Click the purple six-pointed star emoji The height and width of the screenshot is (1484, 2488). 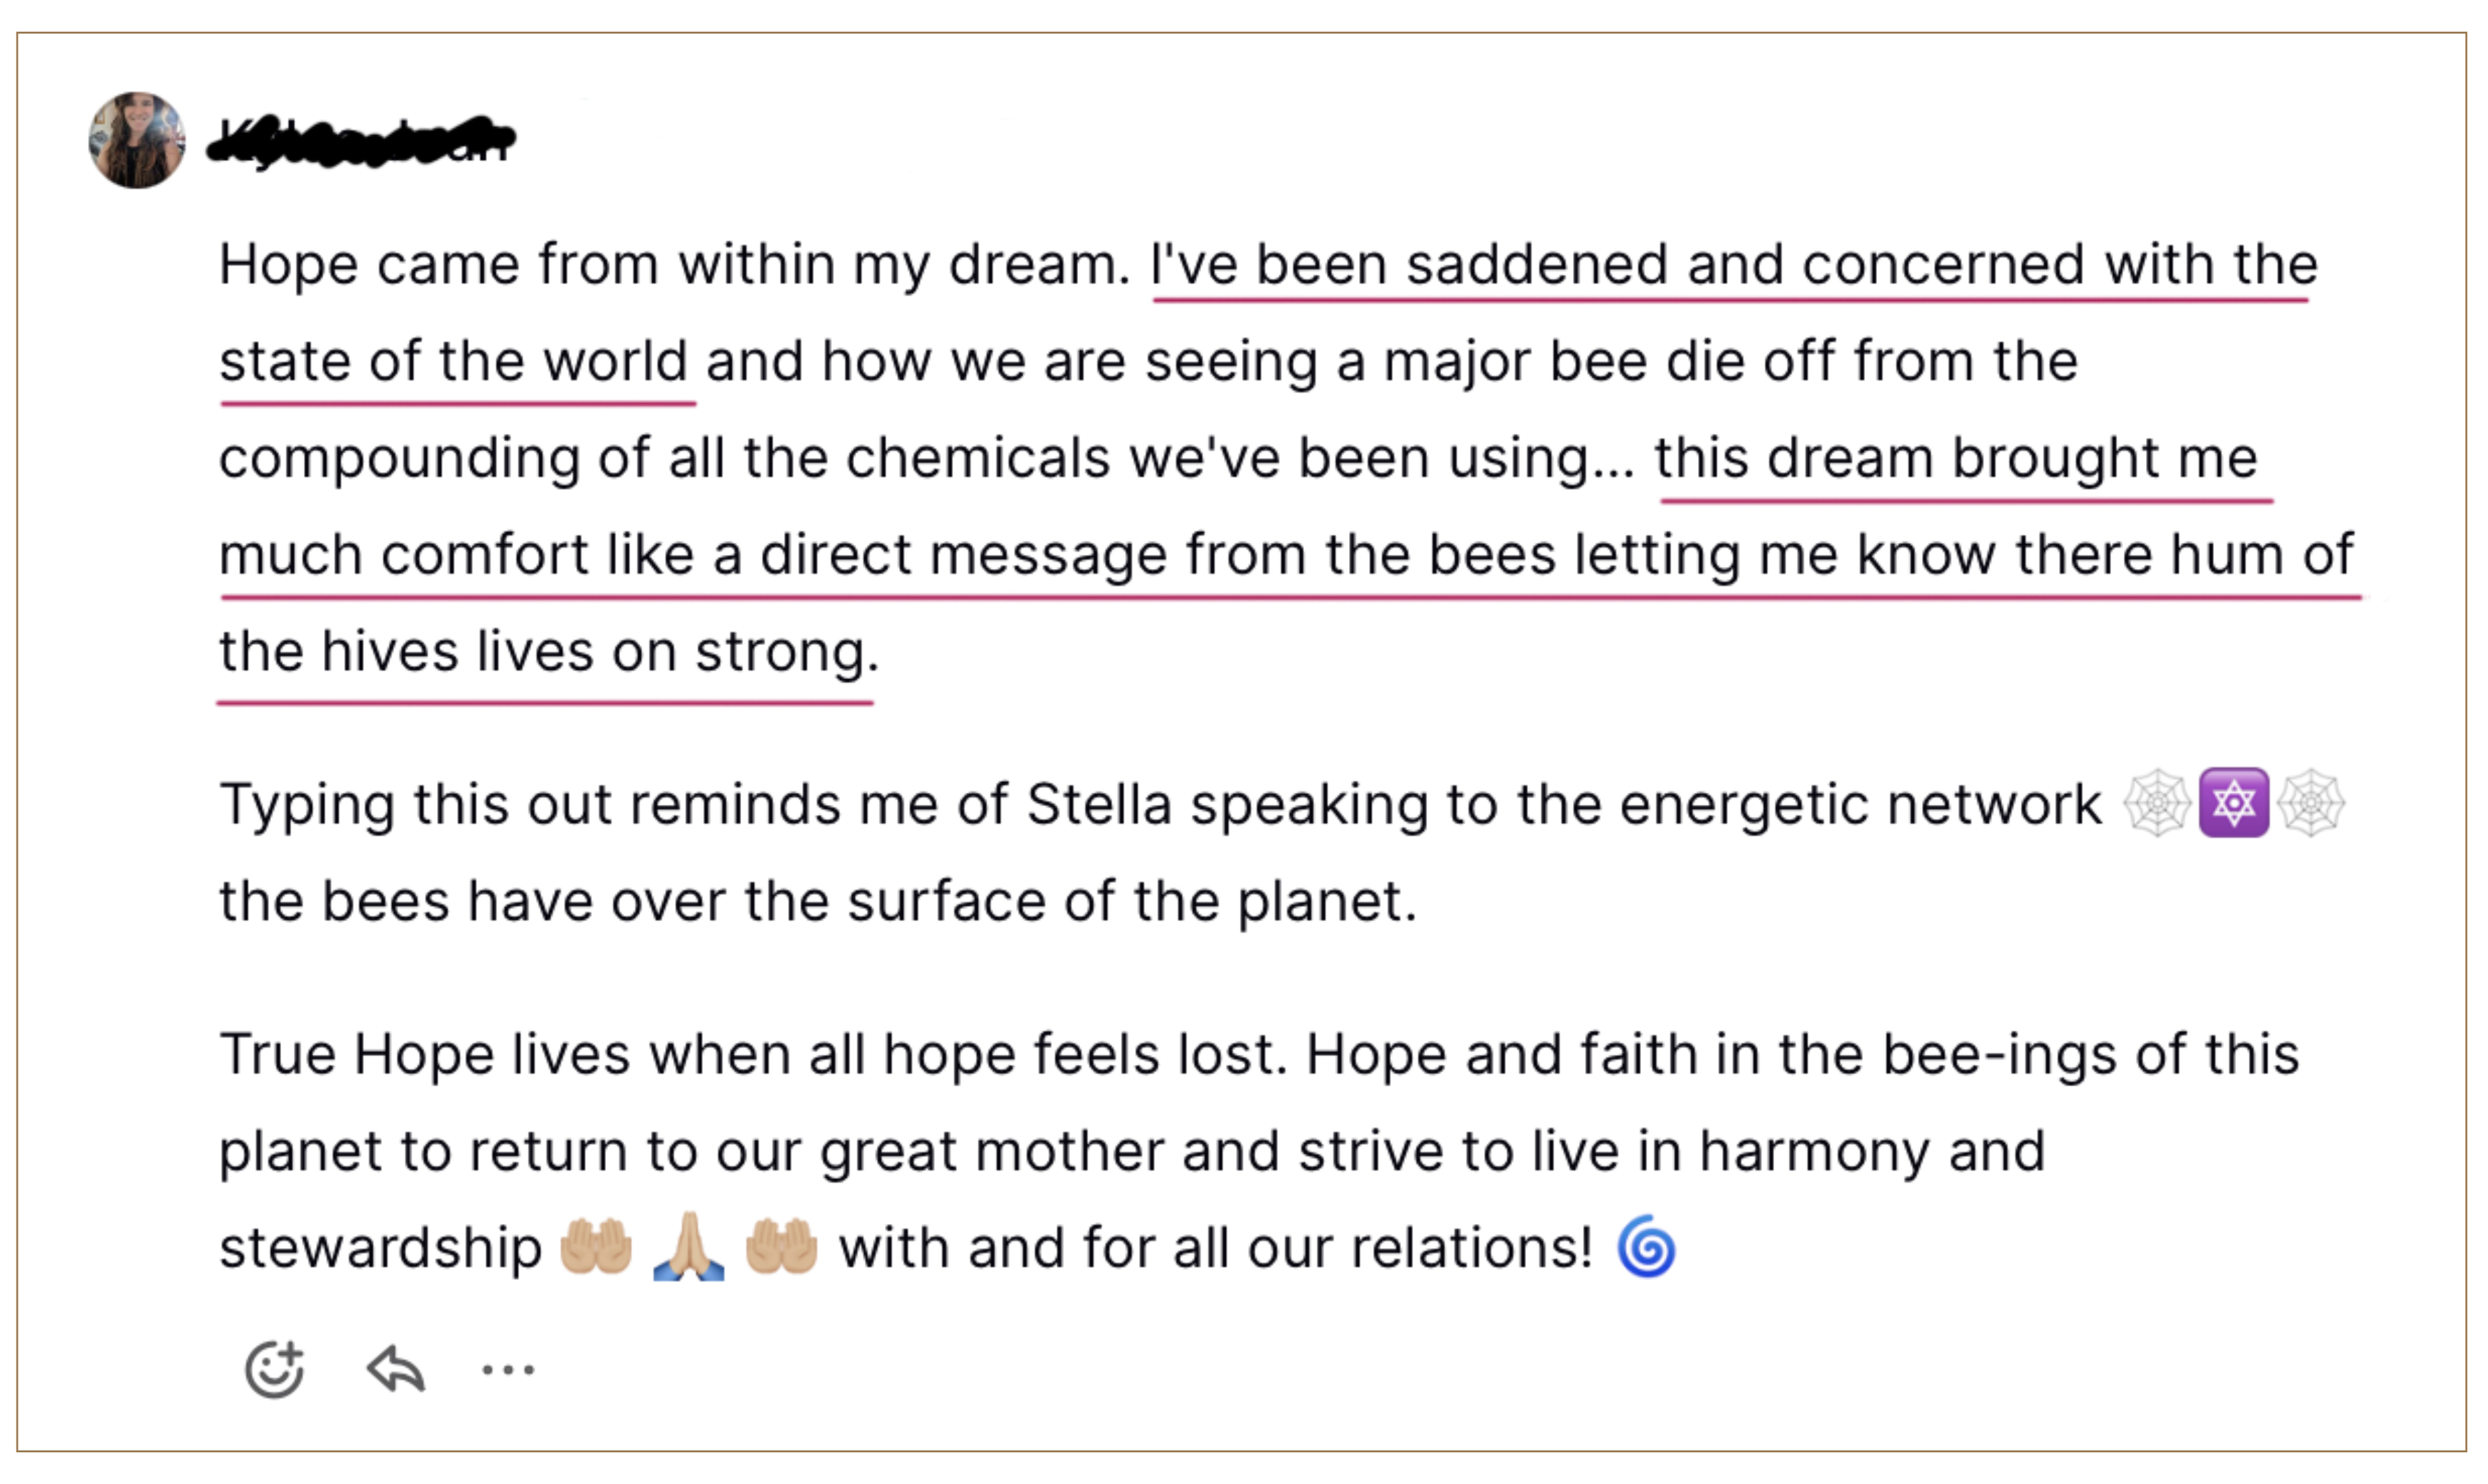[2233, 802]
